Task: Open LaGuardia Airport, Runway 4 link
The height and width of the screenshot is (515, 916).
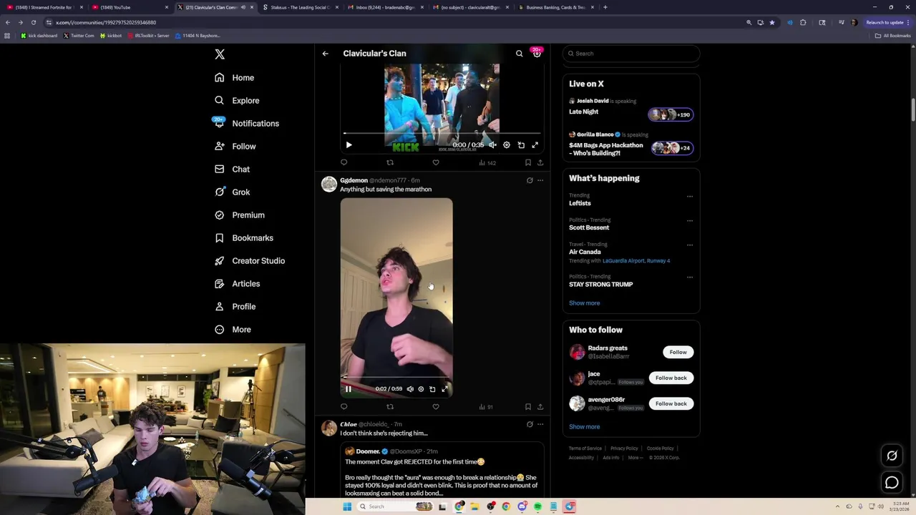Action: pos(636,261)
